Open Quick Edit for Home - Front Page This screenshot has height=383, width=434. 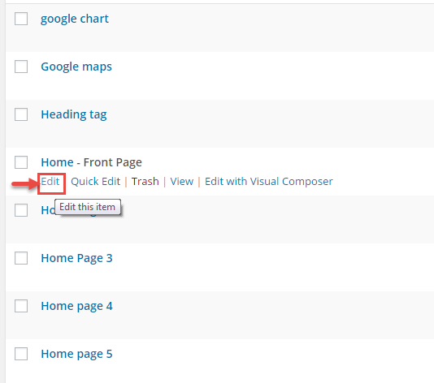click(x=95, y=182)
